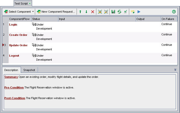Viewport: 180px width, 113px height.
Task: Click the Create Order component
Action: (x=18, y=35)
